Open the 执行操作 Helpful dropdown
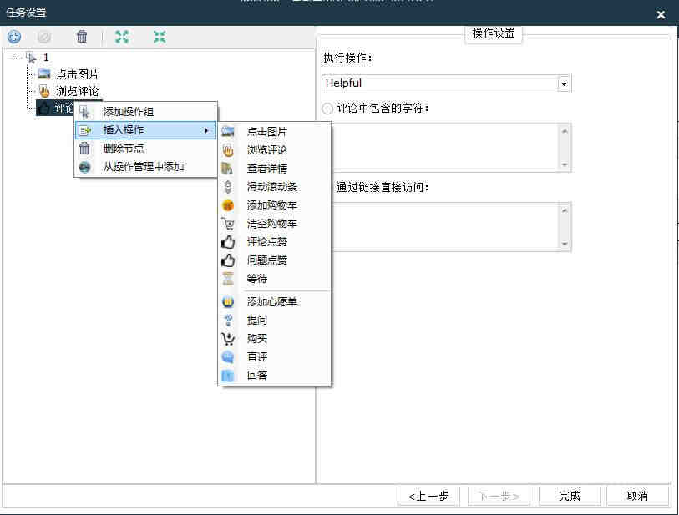 tap(446, 83)
